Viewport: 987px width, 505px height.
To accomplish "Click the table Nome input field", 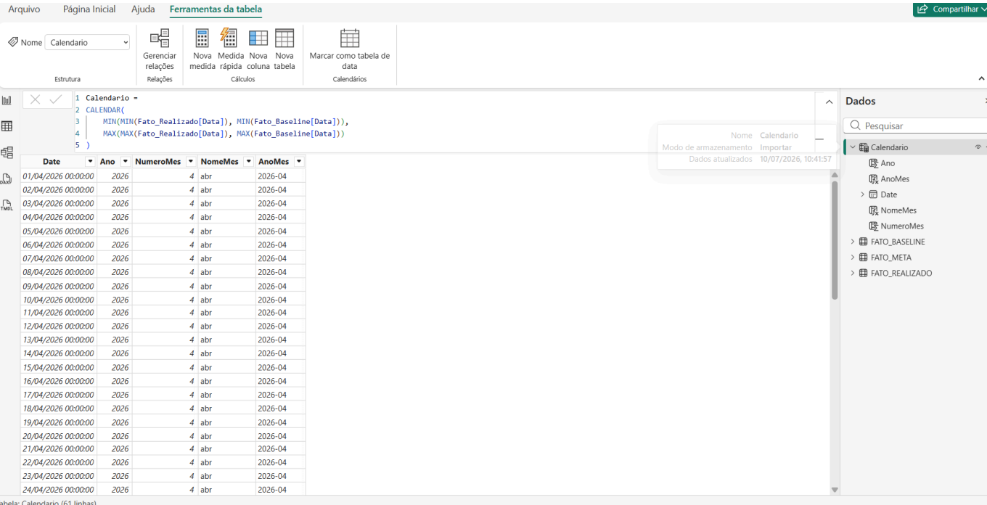I will pos(88,43).
